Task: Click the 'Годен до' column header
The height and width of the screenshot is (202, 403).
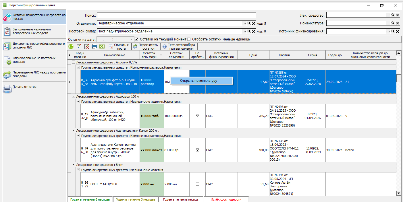Action: tap(335, 55)
